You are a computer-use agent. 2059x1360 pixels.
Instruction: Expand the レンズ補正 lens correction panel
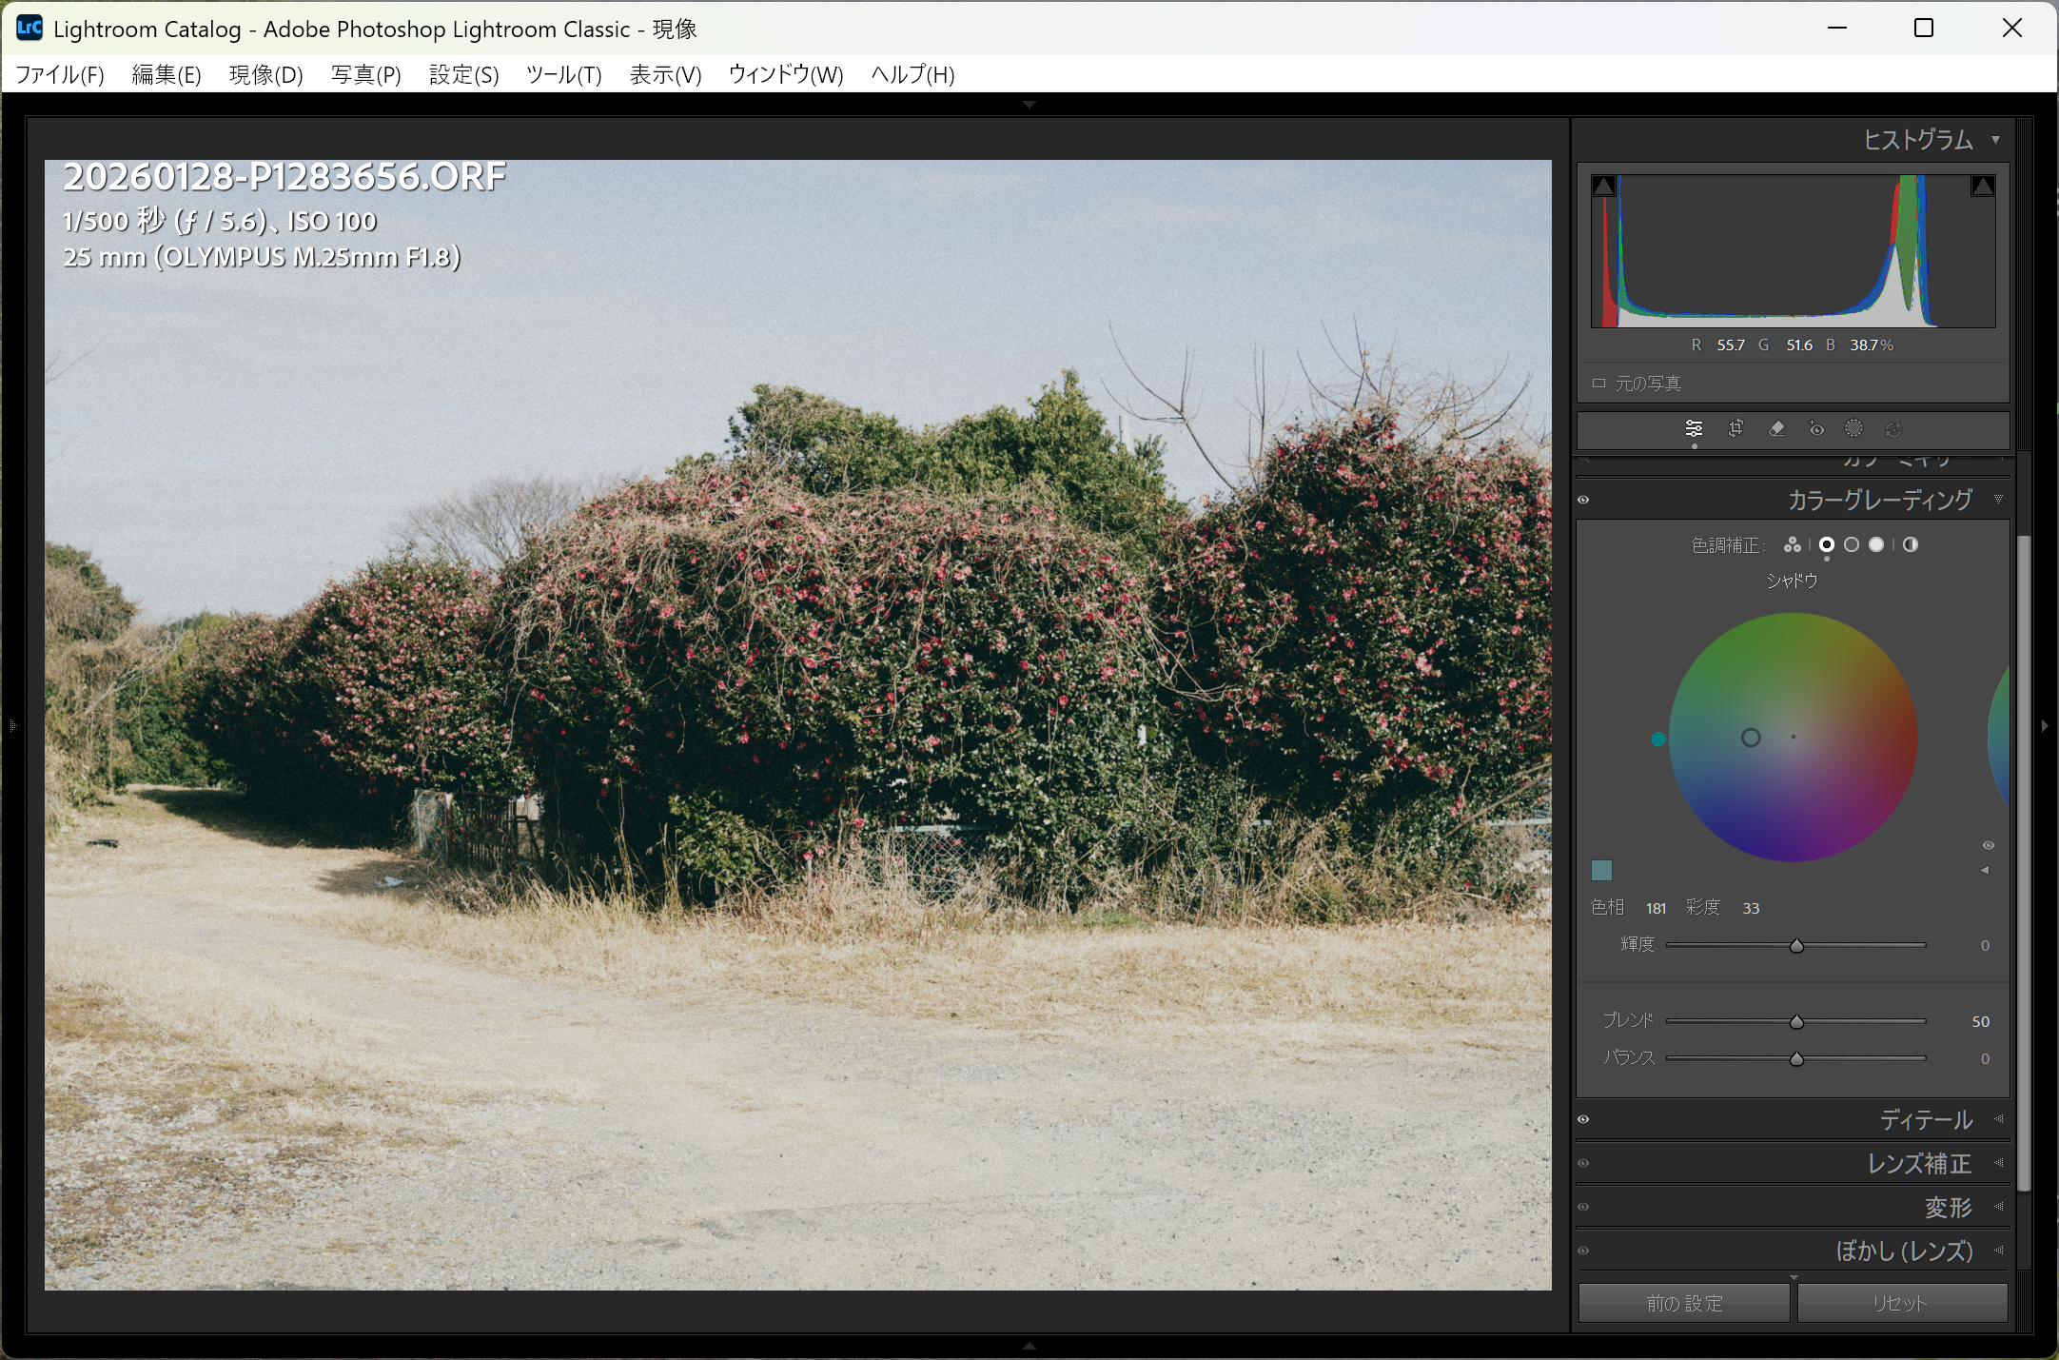point(1918,1163)
